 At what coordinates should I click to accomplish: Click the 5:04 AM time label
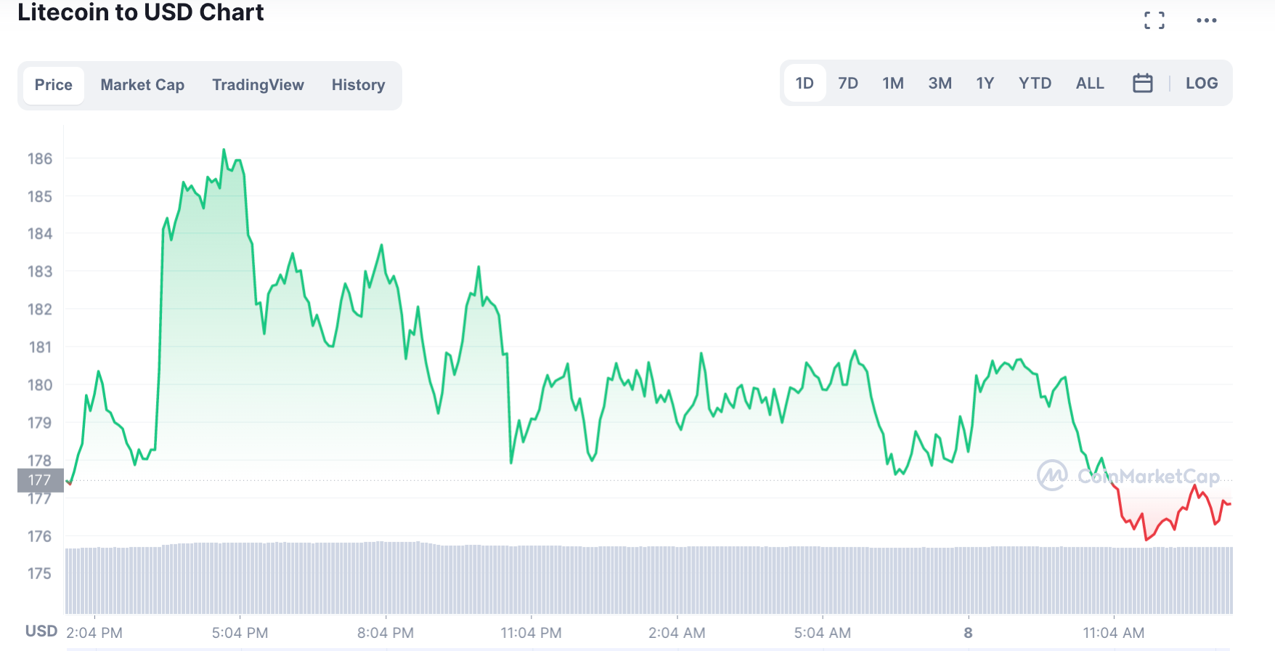(823, 633)
